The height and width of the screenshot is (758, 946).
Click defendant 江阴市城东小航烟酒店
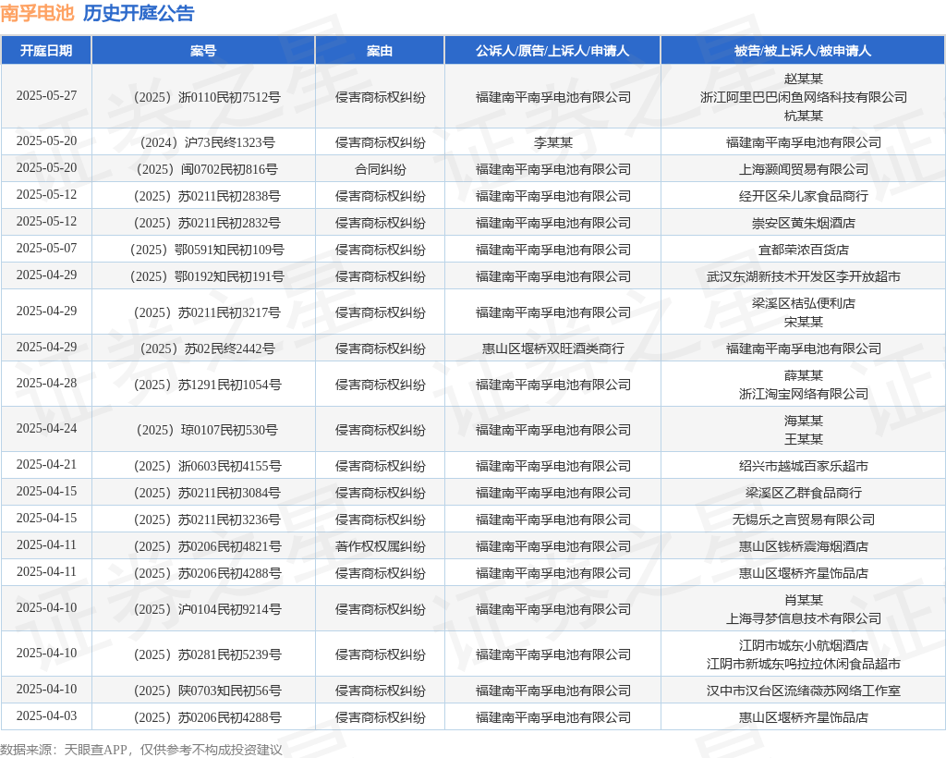(x=803, y=645)
